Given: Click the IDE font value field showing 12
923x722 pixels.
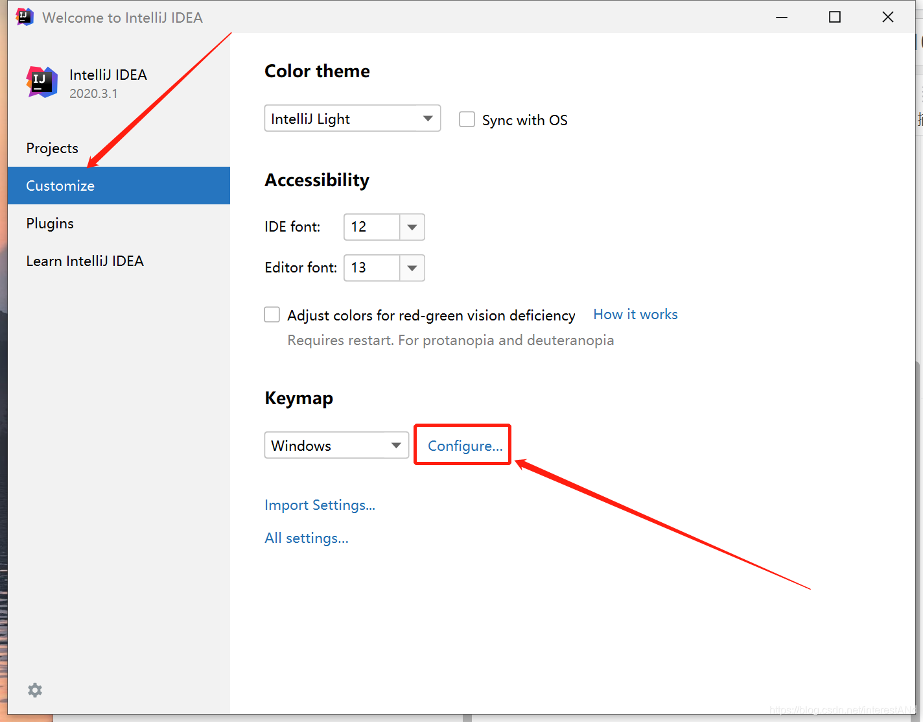Looking at the screenshot, I should click(371, 227).
